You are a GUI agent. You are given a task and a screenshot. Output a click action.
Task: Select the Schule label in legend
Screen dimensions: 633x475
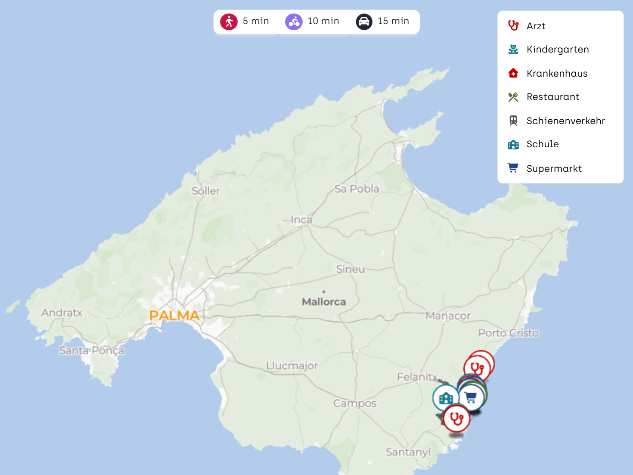click(543, 144)
